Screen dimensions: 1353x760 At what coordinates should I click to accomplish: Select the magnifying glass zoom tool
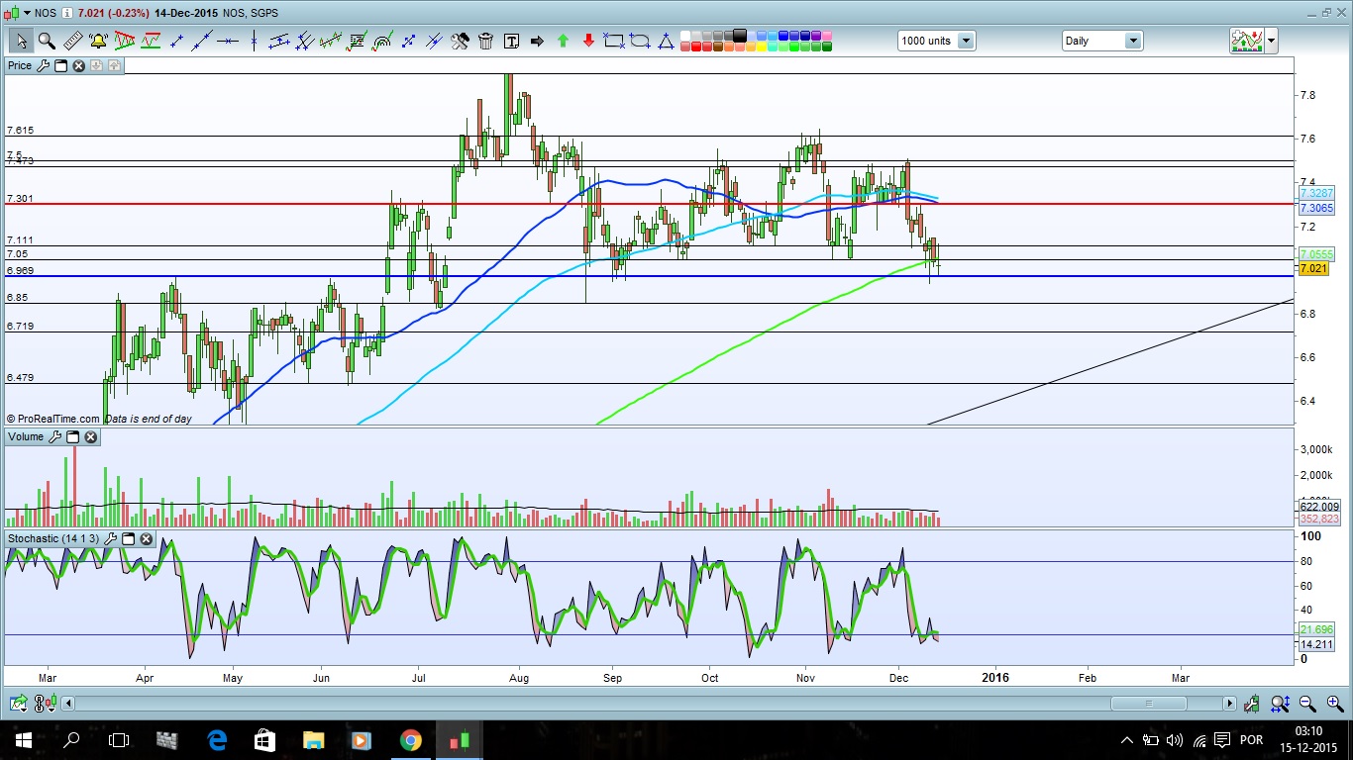47,41
